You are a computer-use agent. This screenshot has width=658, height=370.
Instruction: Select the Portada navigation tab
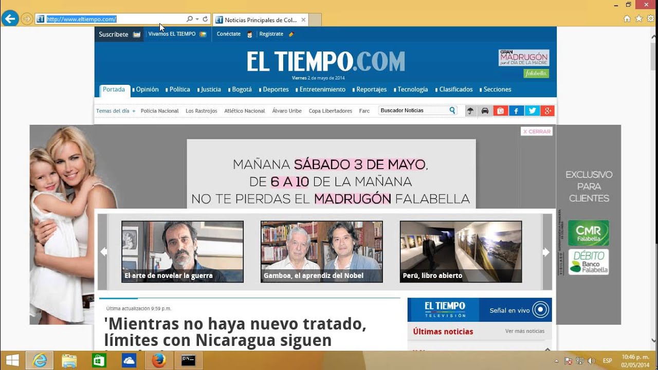click(114, 90)
